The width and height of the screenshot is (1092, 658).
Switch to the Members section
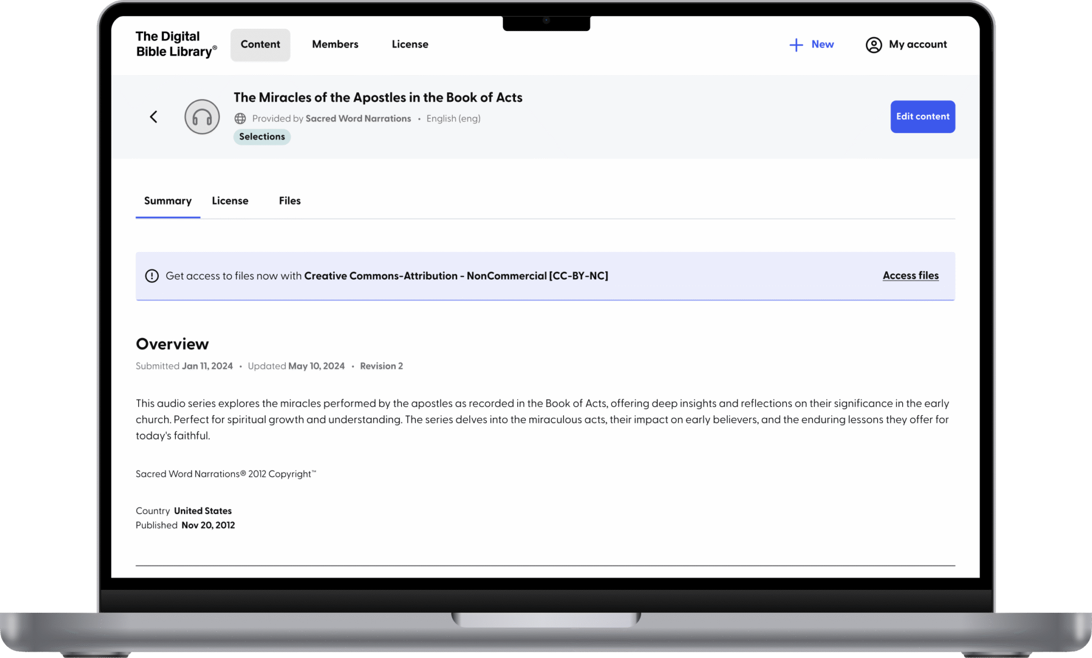[x=335, y=44]
